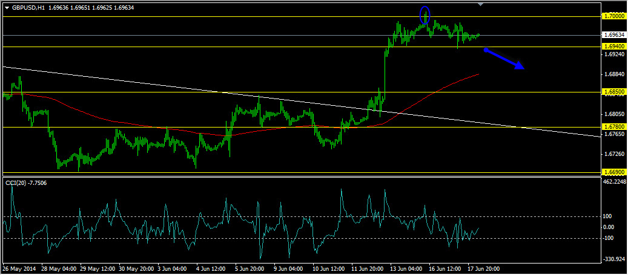Click the 1.69651 high price in header
This screenshot has height=275, width=628.
pos(80,8)
